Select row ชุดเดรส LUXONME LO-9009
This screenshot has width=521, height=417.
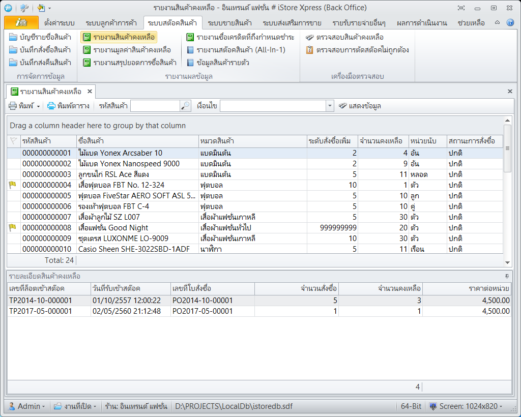click(255, 238)
